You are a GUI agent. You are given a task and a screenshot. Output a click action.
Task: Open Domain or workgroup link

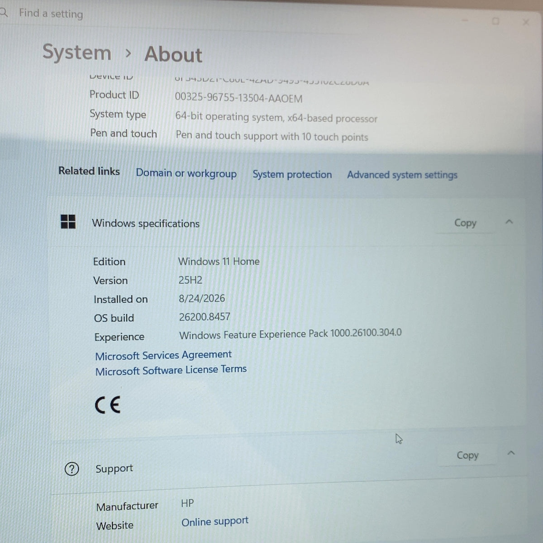pos(186,173)
